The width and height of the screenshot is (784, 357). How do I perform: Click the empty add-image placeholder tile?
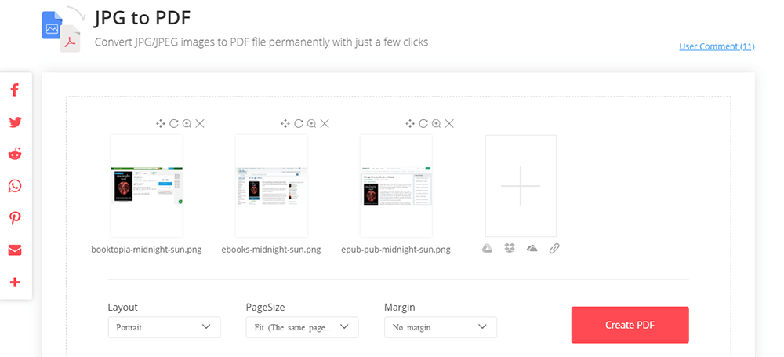[521, 186]
